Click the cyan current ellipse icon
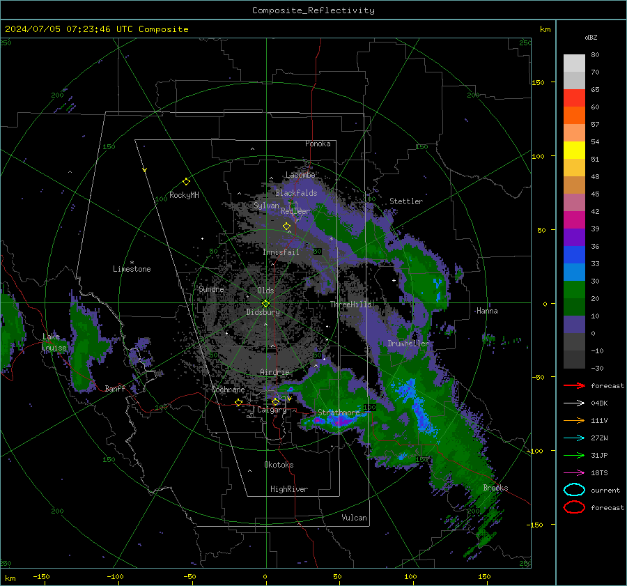Screen dimensions: 627x586 (574, 490)
